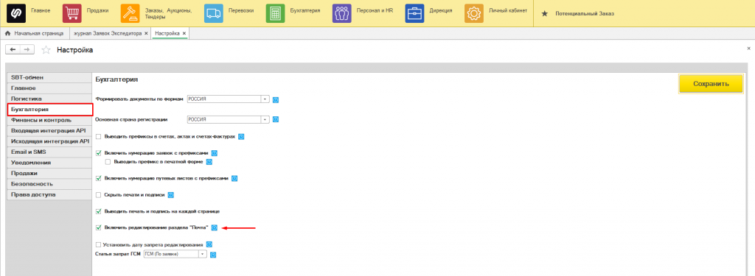Close the Настройка form with corner x
The image size is (755, 276).
(748, 49)
